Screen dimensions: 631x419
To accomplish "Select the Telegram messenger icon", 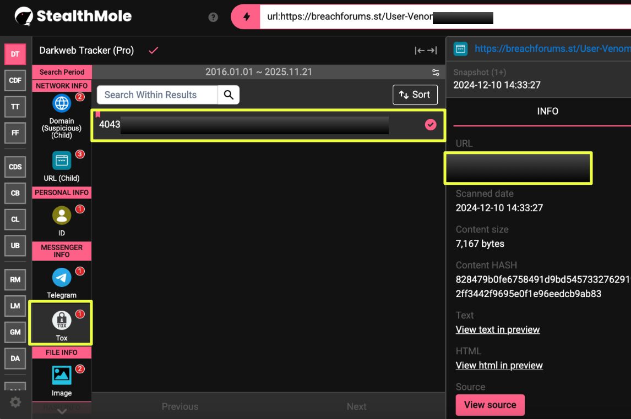I will tap(62, 278).
